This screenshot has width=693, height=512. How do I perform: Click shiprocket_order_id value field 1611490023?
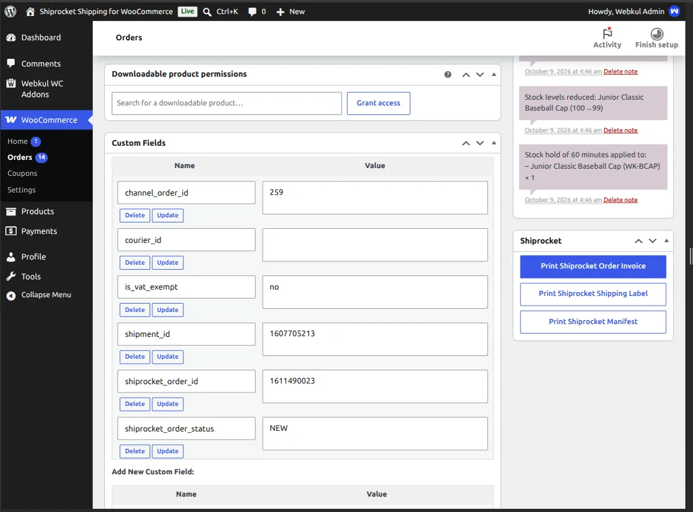(x=375, y=387)
